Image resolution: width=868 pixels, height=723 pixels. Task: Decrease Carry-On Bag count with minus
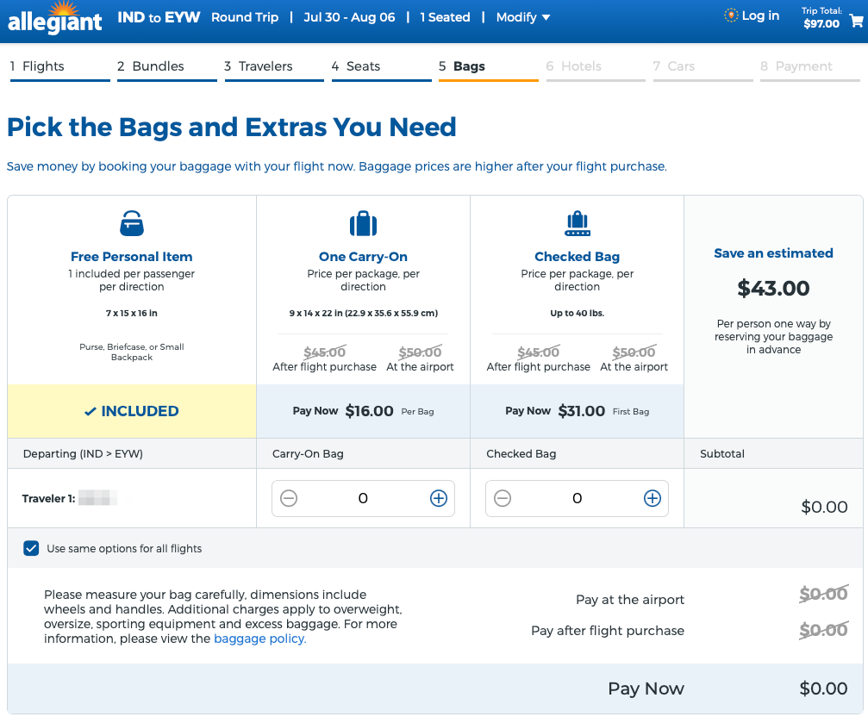289,498
